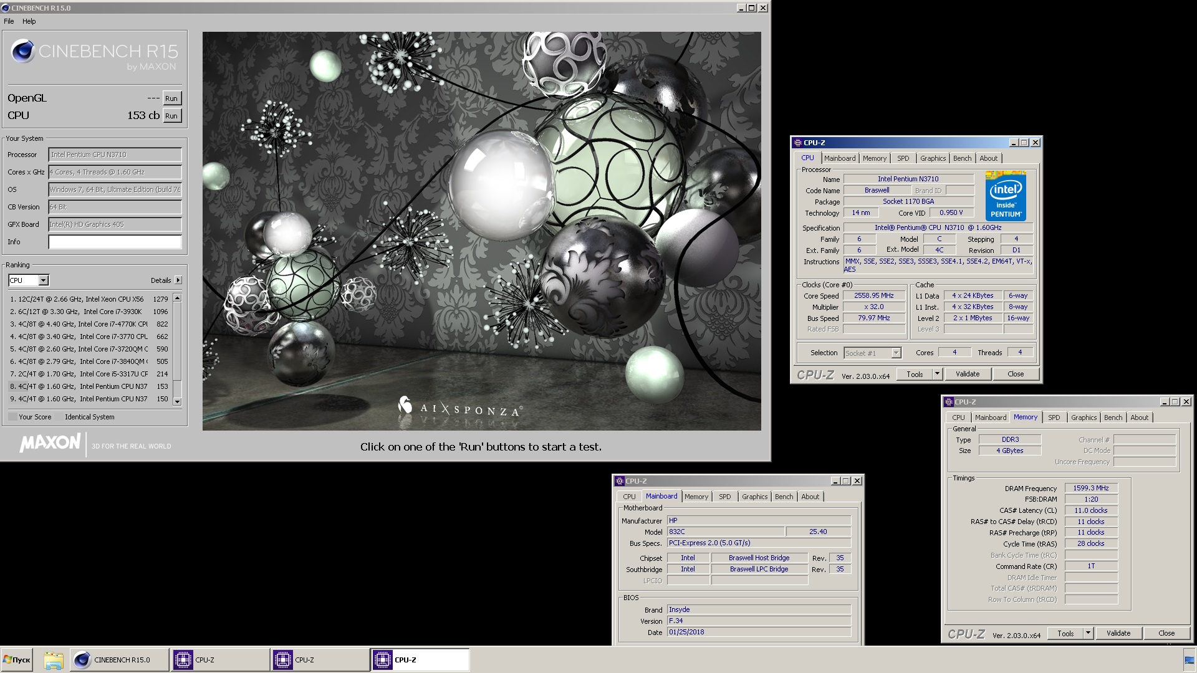Toggle the Identical System legend checkbox
The width and height of the screenshot is (1197, 673).
tap(59, 417)
